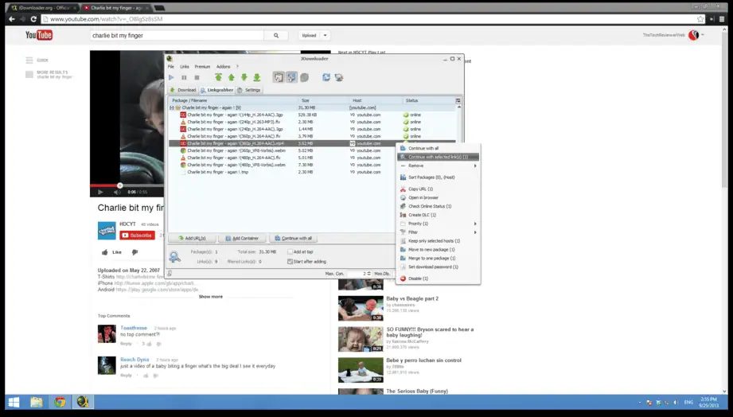
Task: Expand the Priority submenu in the context menu
Action: (x=439, y=224)
